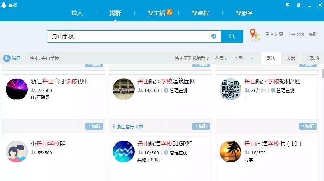This screenshot has width=324, height=181.
Task: Click info icon on 舟山航海学校轮机2班 card
Action: click(273, 90)
